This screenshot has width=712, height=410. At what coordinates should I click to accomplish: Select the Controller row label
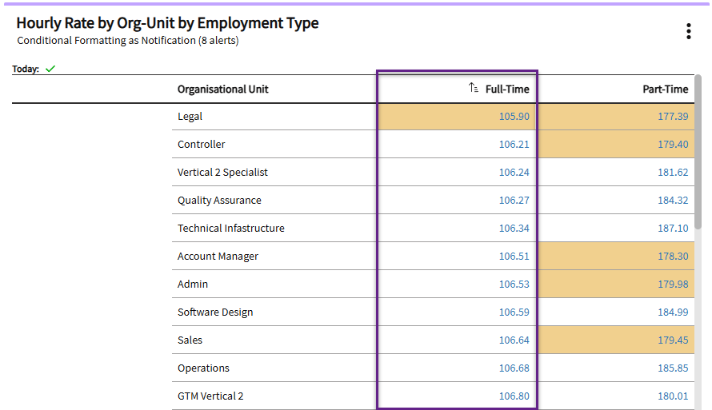point(201,144)
